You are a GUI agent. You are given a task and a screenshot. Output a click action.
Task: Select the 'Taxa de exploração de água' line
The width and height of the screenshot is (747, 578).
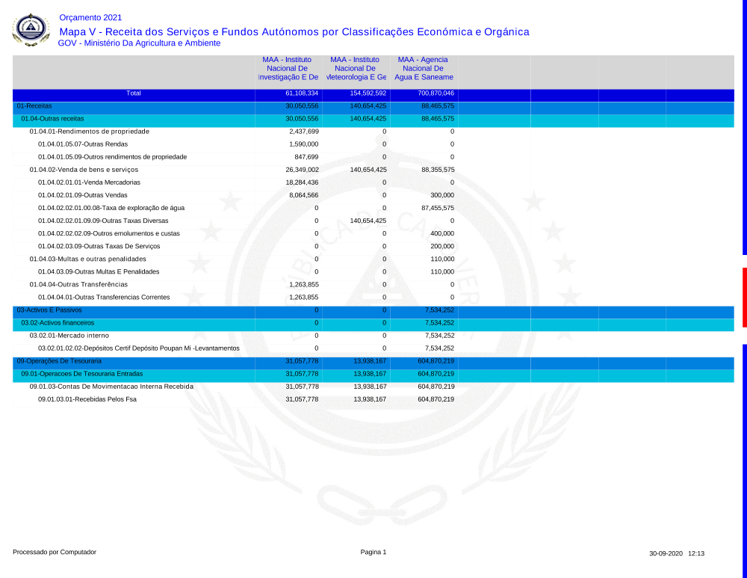coord(111,208)
